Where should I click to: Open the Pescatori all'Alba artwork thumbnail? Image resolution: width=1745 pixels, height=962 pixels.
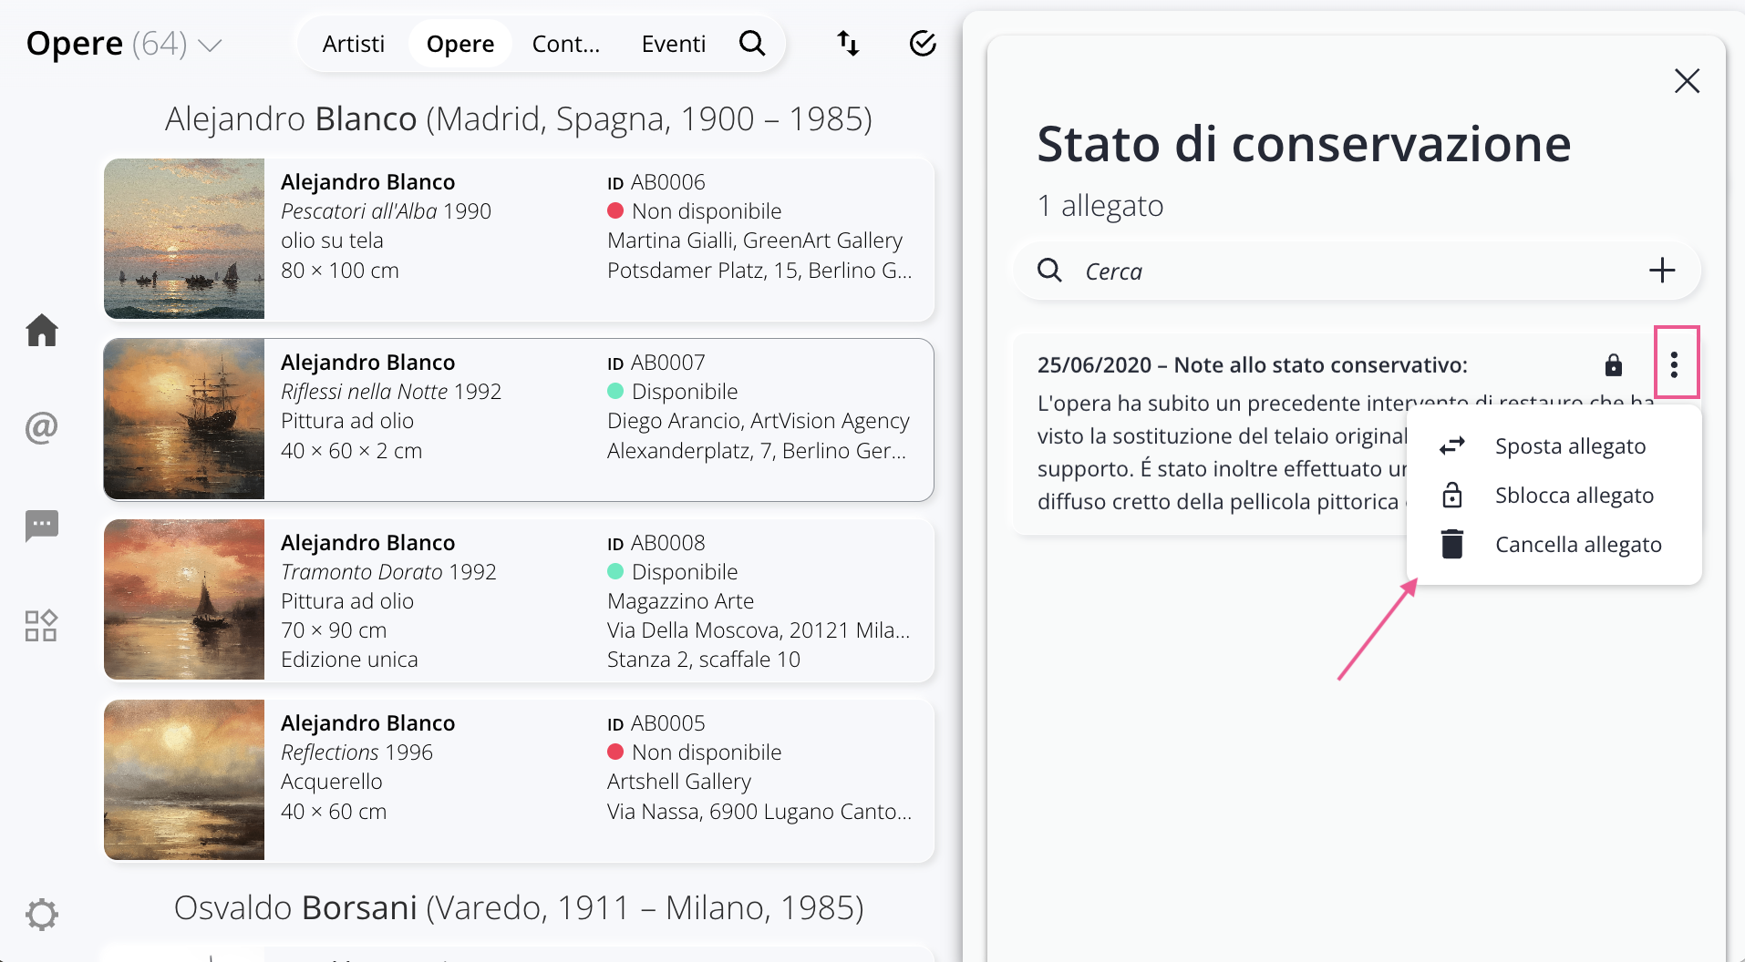pos(184,239)
